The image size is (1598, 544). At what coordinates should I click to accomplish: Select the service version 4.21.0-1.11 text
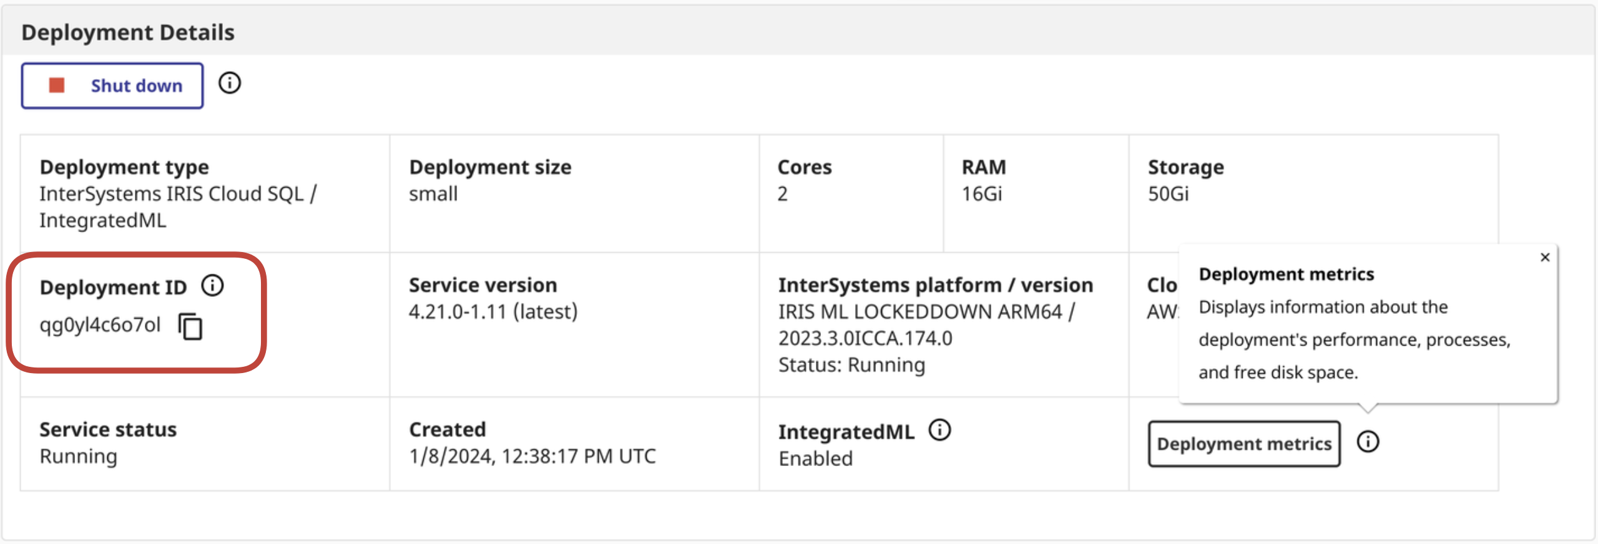493,311
